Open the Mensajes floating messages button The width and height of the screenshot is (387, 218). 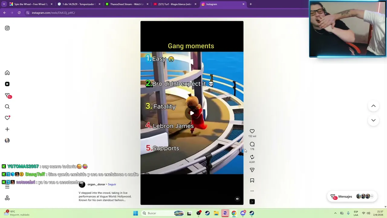point(353,197)
